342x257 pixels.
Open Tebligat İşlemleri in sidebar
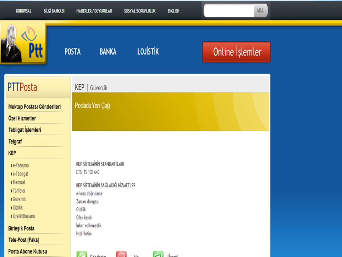[x=25, y=130]
